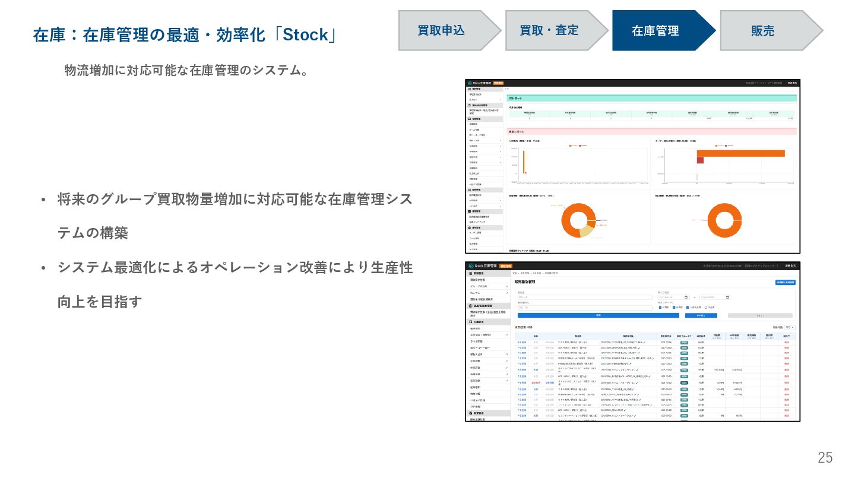Image resolution: width=855 pixels, height=481 pixels.
Task: Click the orange badge in the lower screenshot header
Action: coord(506,266)
